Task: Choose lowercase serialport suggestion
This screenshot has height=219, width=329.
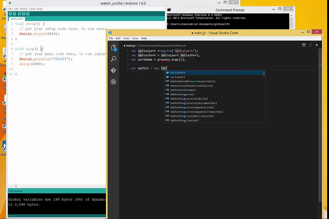Action: [x=215, y=77]
